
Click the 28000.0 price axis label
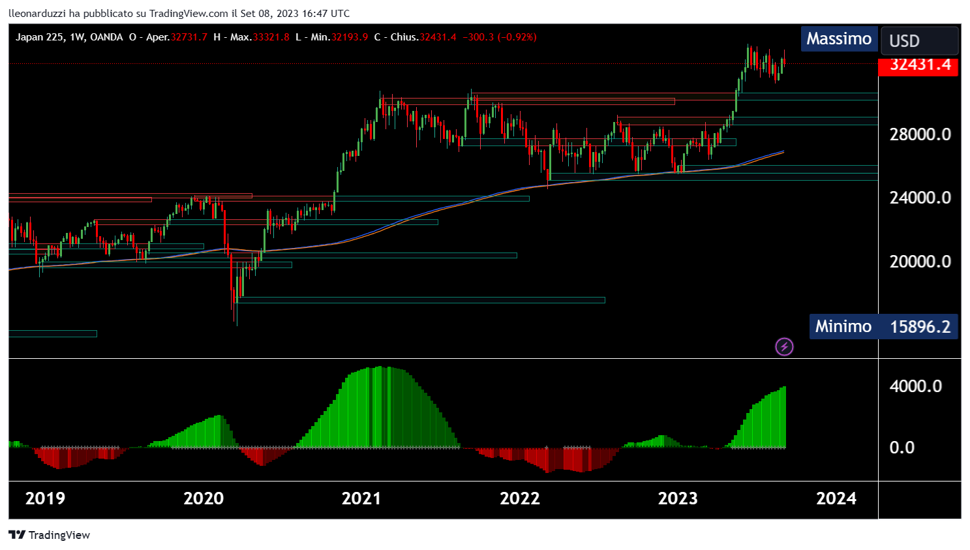(x=920, y=134)
